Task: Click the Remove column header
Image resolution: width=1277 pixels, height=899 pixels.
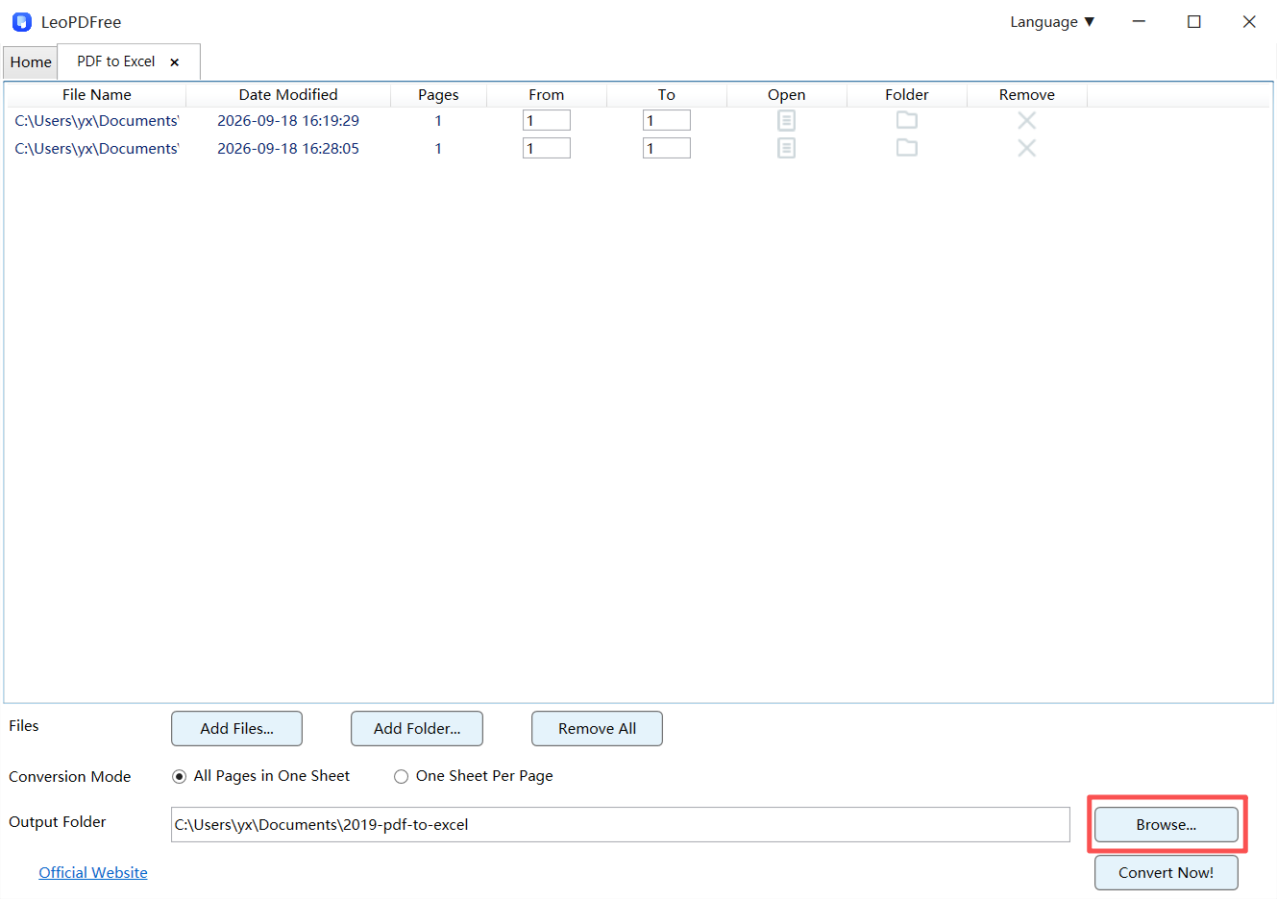Action: click(1026, 94)
